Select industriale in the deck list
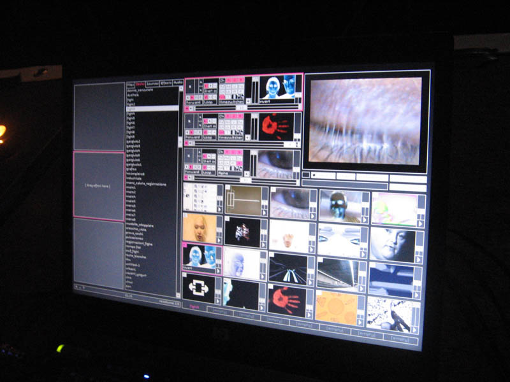510x382 pixels. click(x=134, y=178)
